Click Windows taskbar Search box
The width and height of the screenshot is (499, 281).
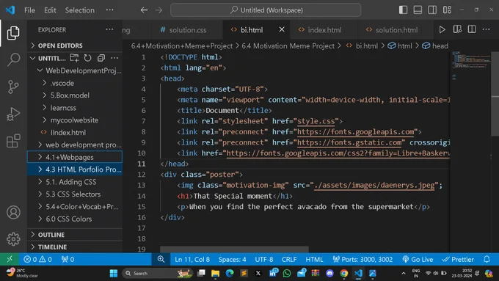(x=158, y=273)
